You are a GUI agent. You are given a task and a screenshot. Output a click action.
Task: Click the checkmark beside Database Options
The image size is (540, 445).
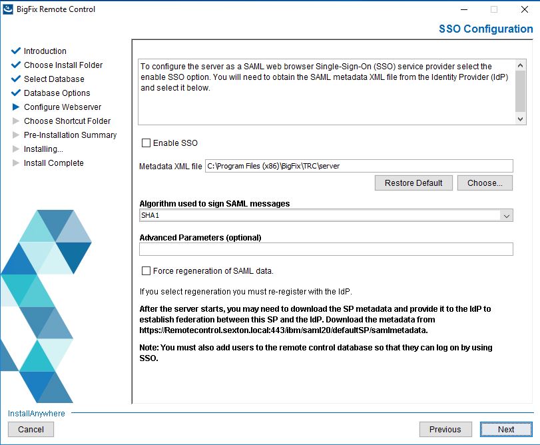pyautogui.click(x=16, y=93)
